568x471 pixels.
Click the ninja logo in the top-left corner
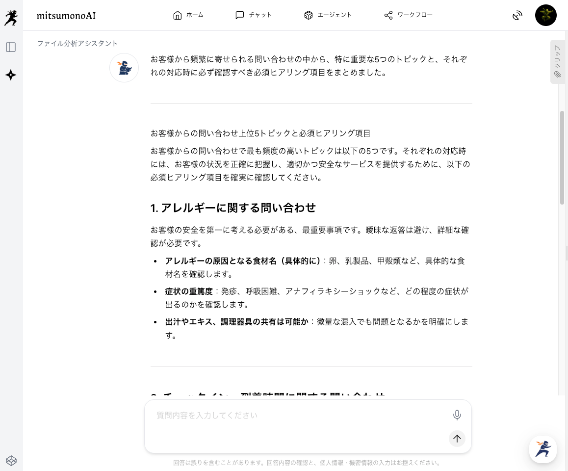click(x=11, y=18)
